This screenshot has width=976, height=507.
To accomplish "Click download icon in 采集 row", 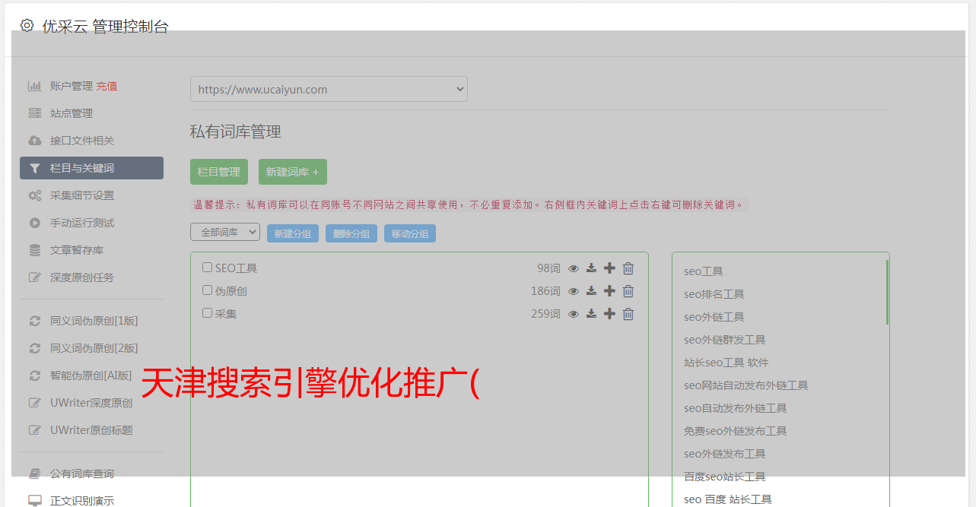I will [x=591, y=314].
